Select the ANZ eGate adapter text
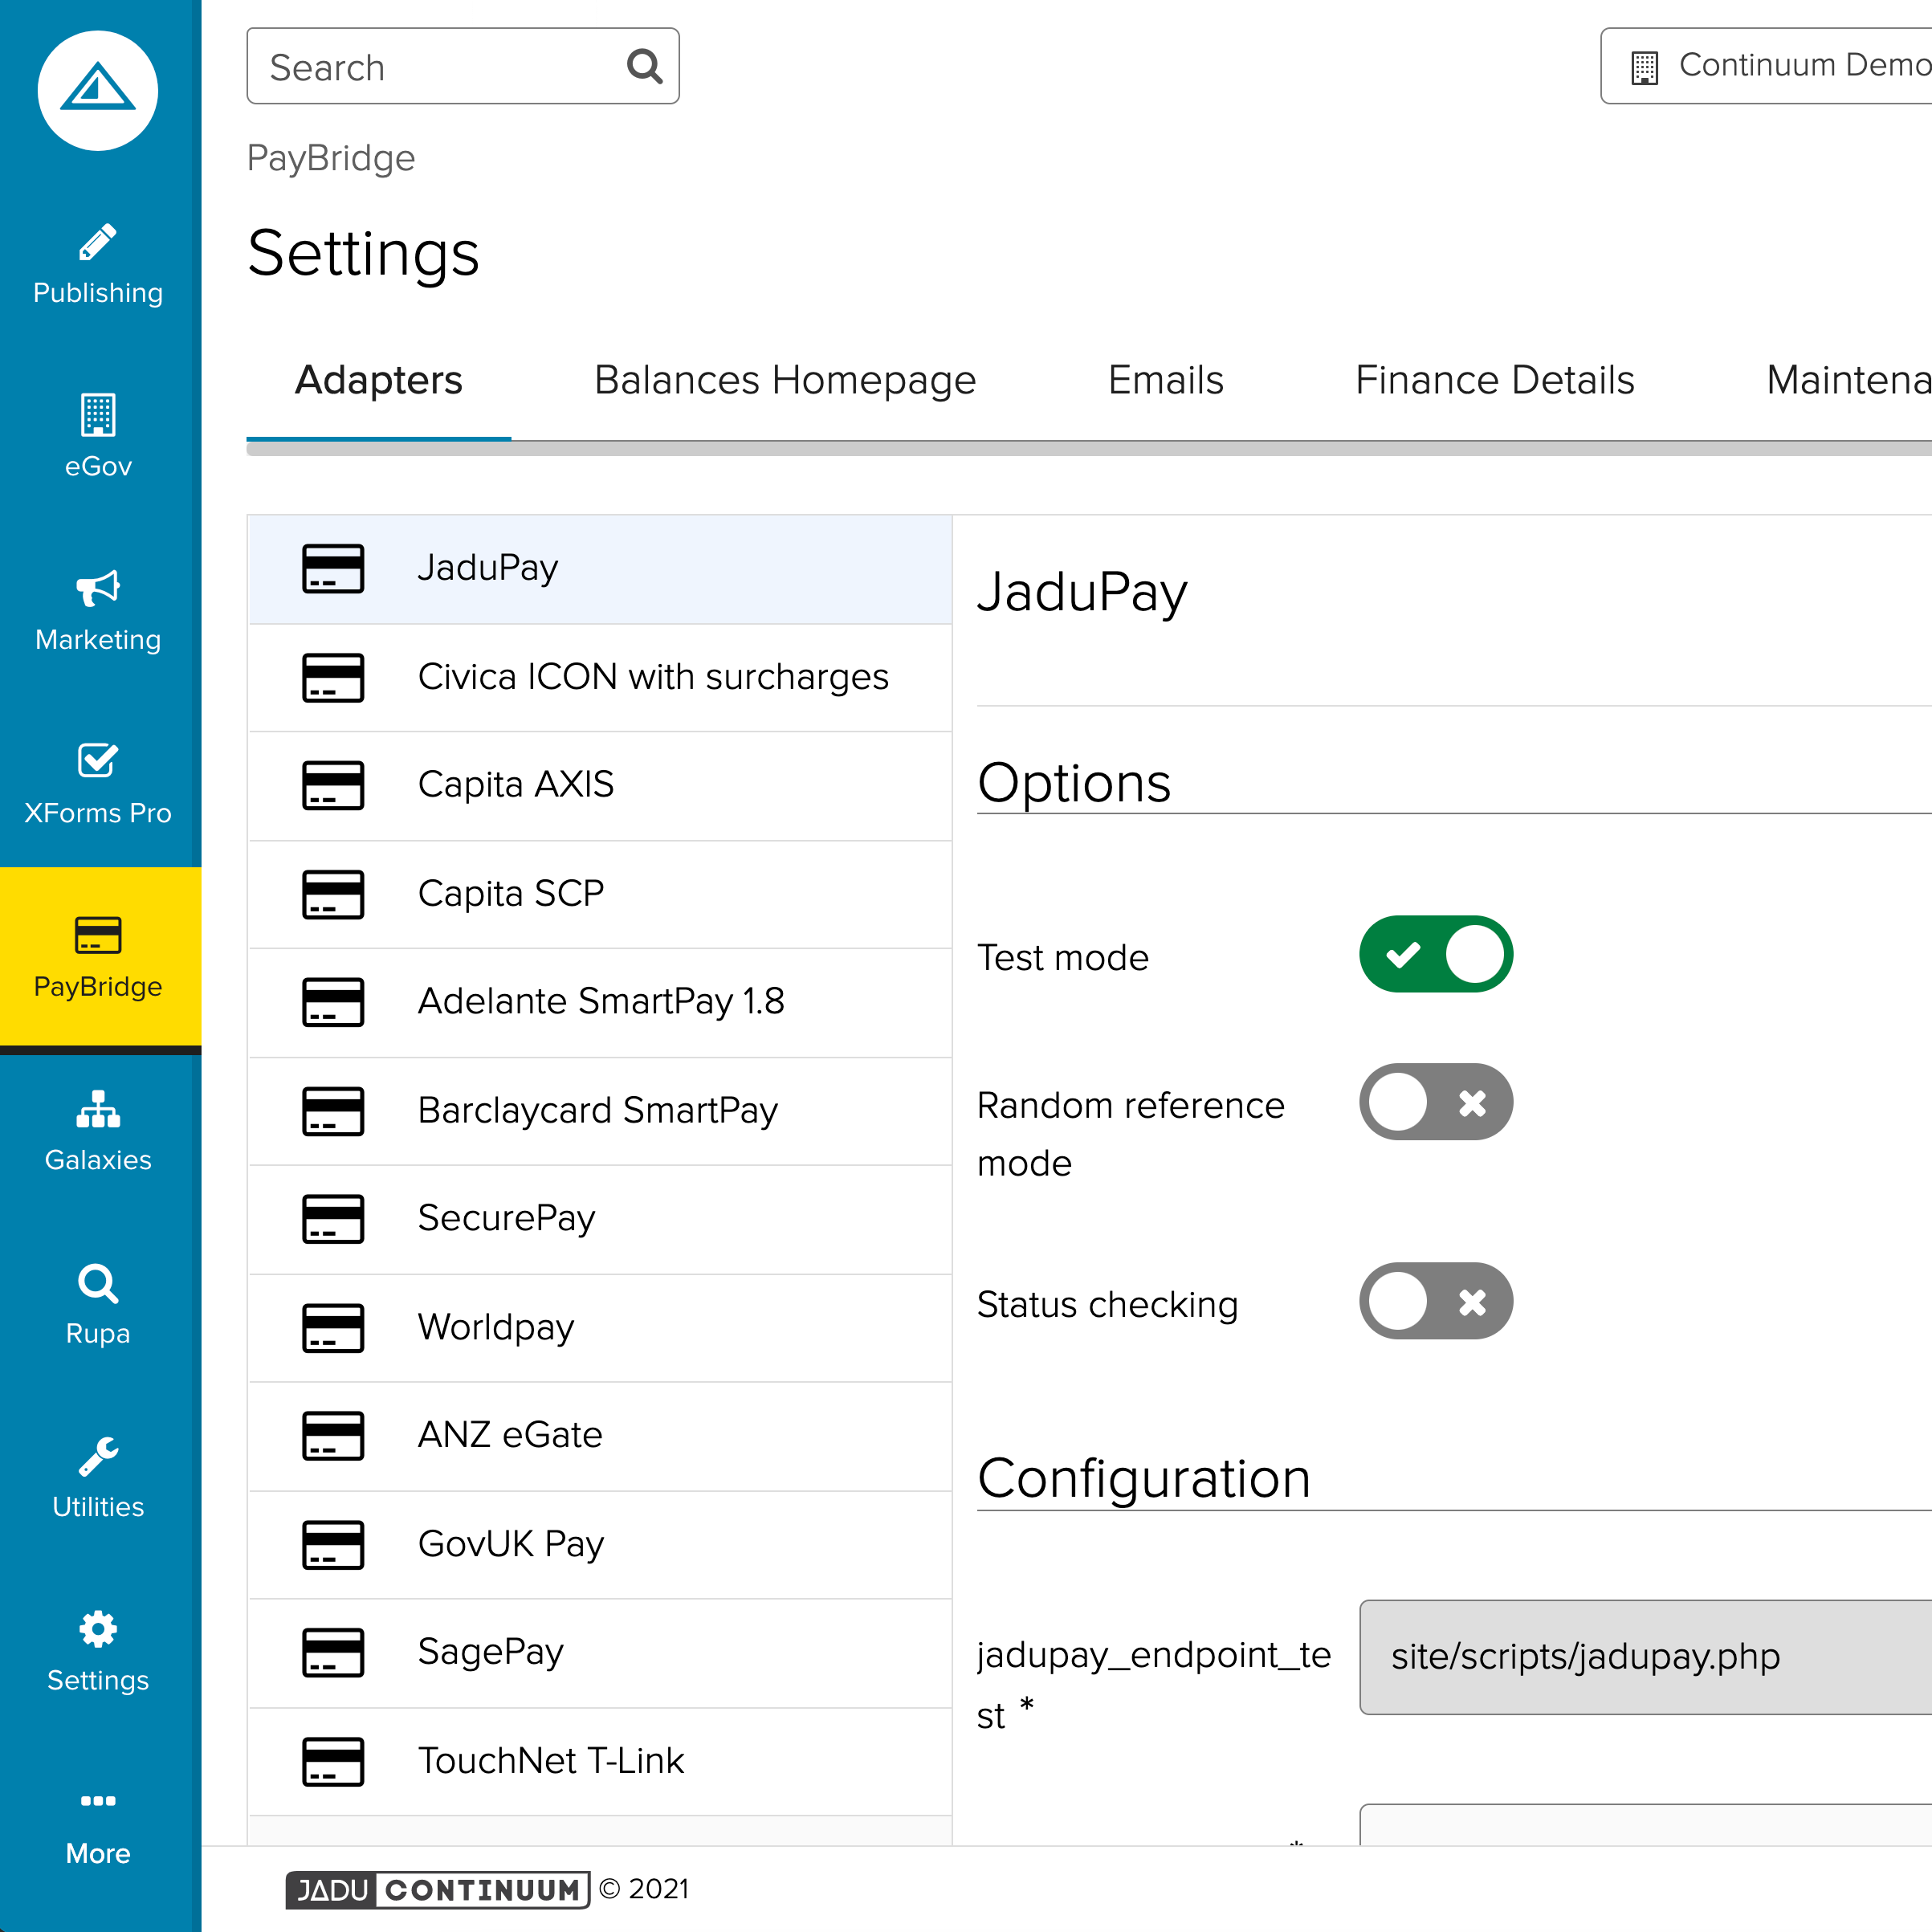 pyautogui.click(x=510, y=1436)
